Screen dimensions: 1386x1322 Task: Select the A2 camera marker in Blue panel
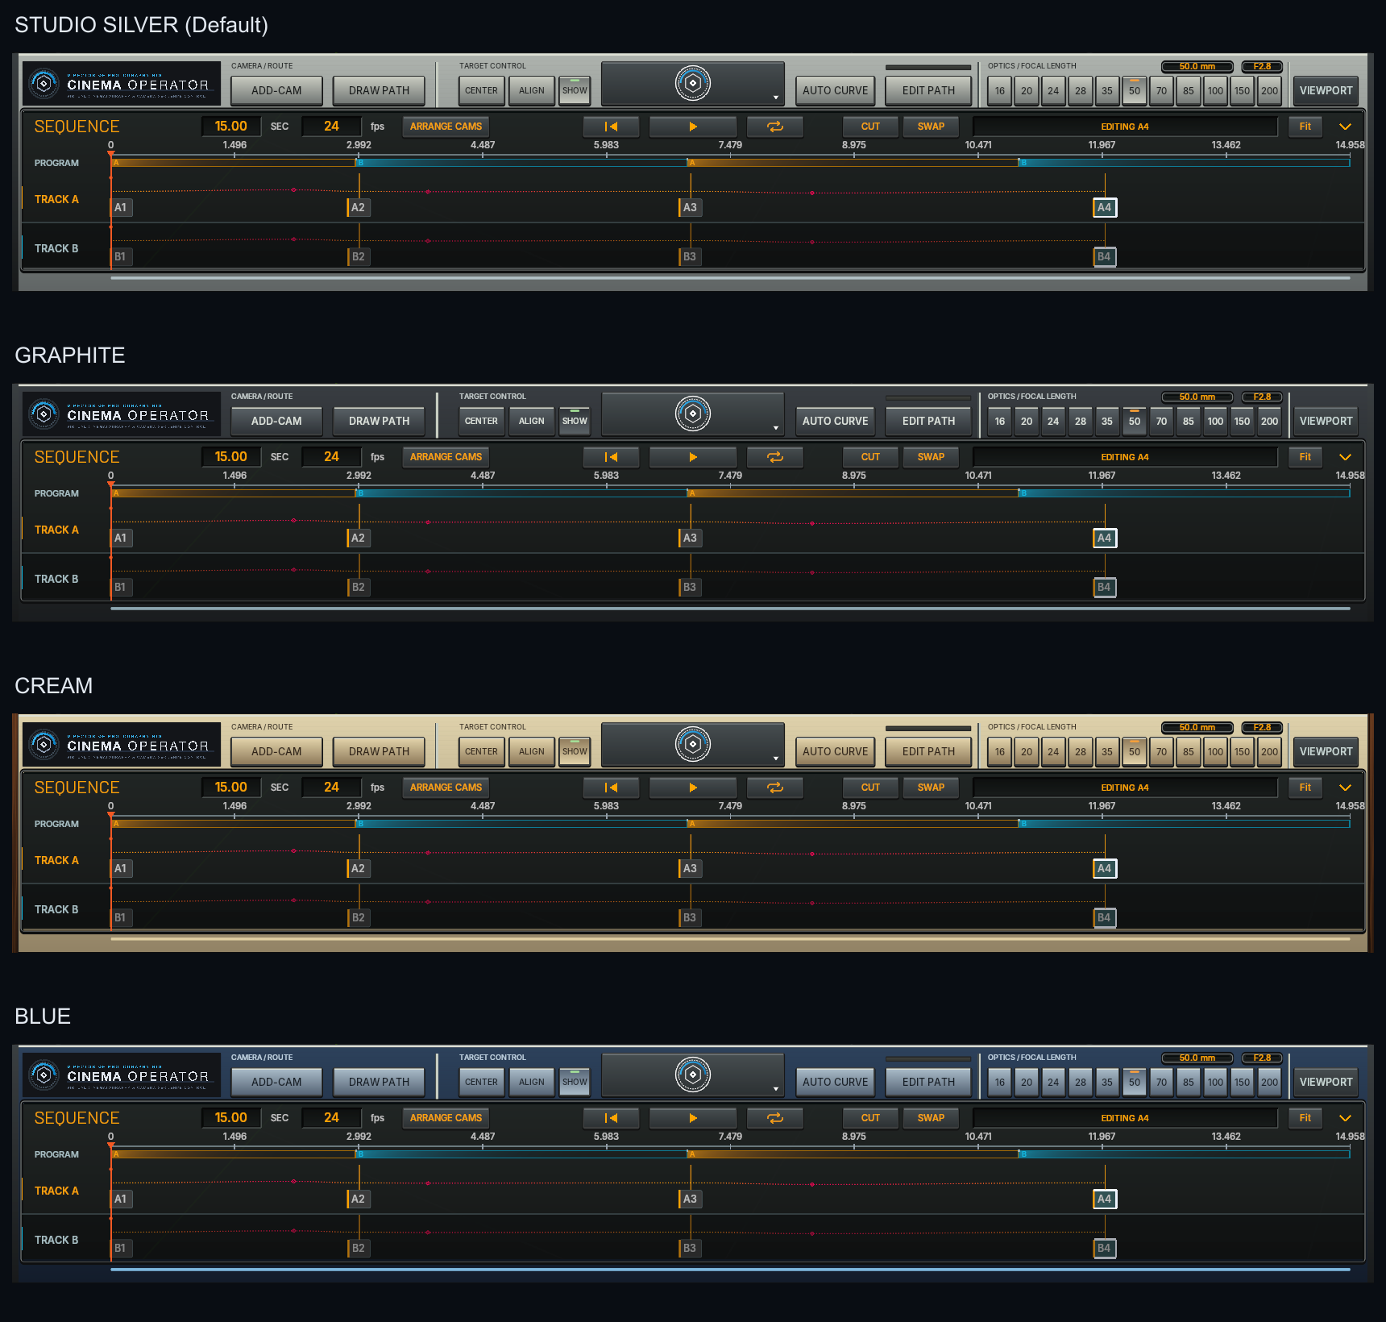pyautogui.click(x=358, y=1199)
